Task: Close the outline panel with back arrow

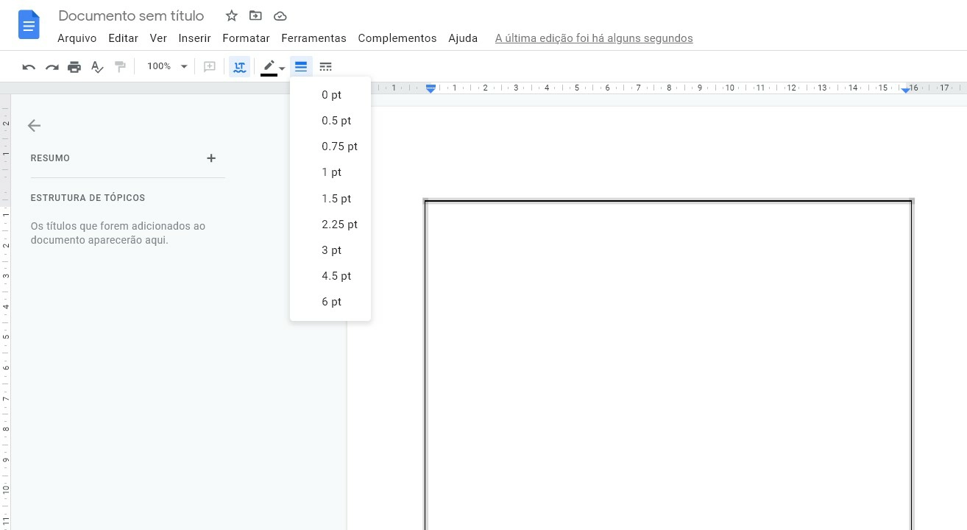Action: coord(34,126)
